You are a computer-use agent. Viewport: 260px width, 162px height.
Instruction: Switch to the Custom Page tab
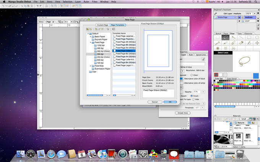102,25
